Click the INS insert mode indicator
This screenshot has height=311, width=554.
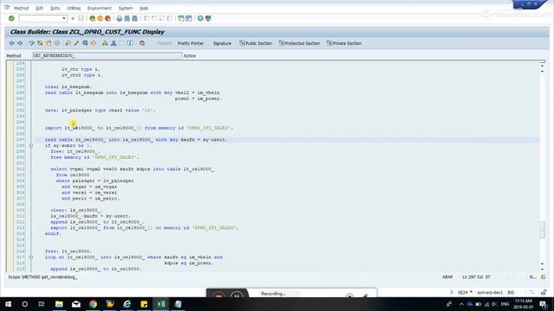pos(511,292)
